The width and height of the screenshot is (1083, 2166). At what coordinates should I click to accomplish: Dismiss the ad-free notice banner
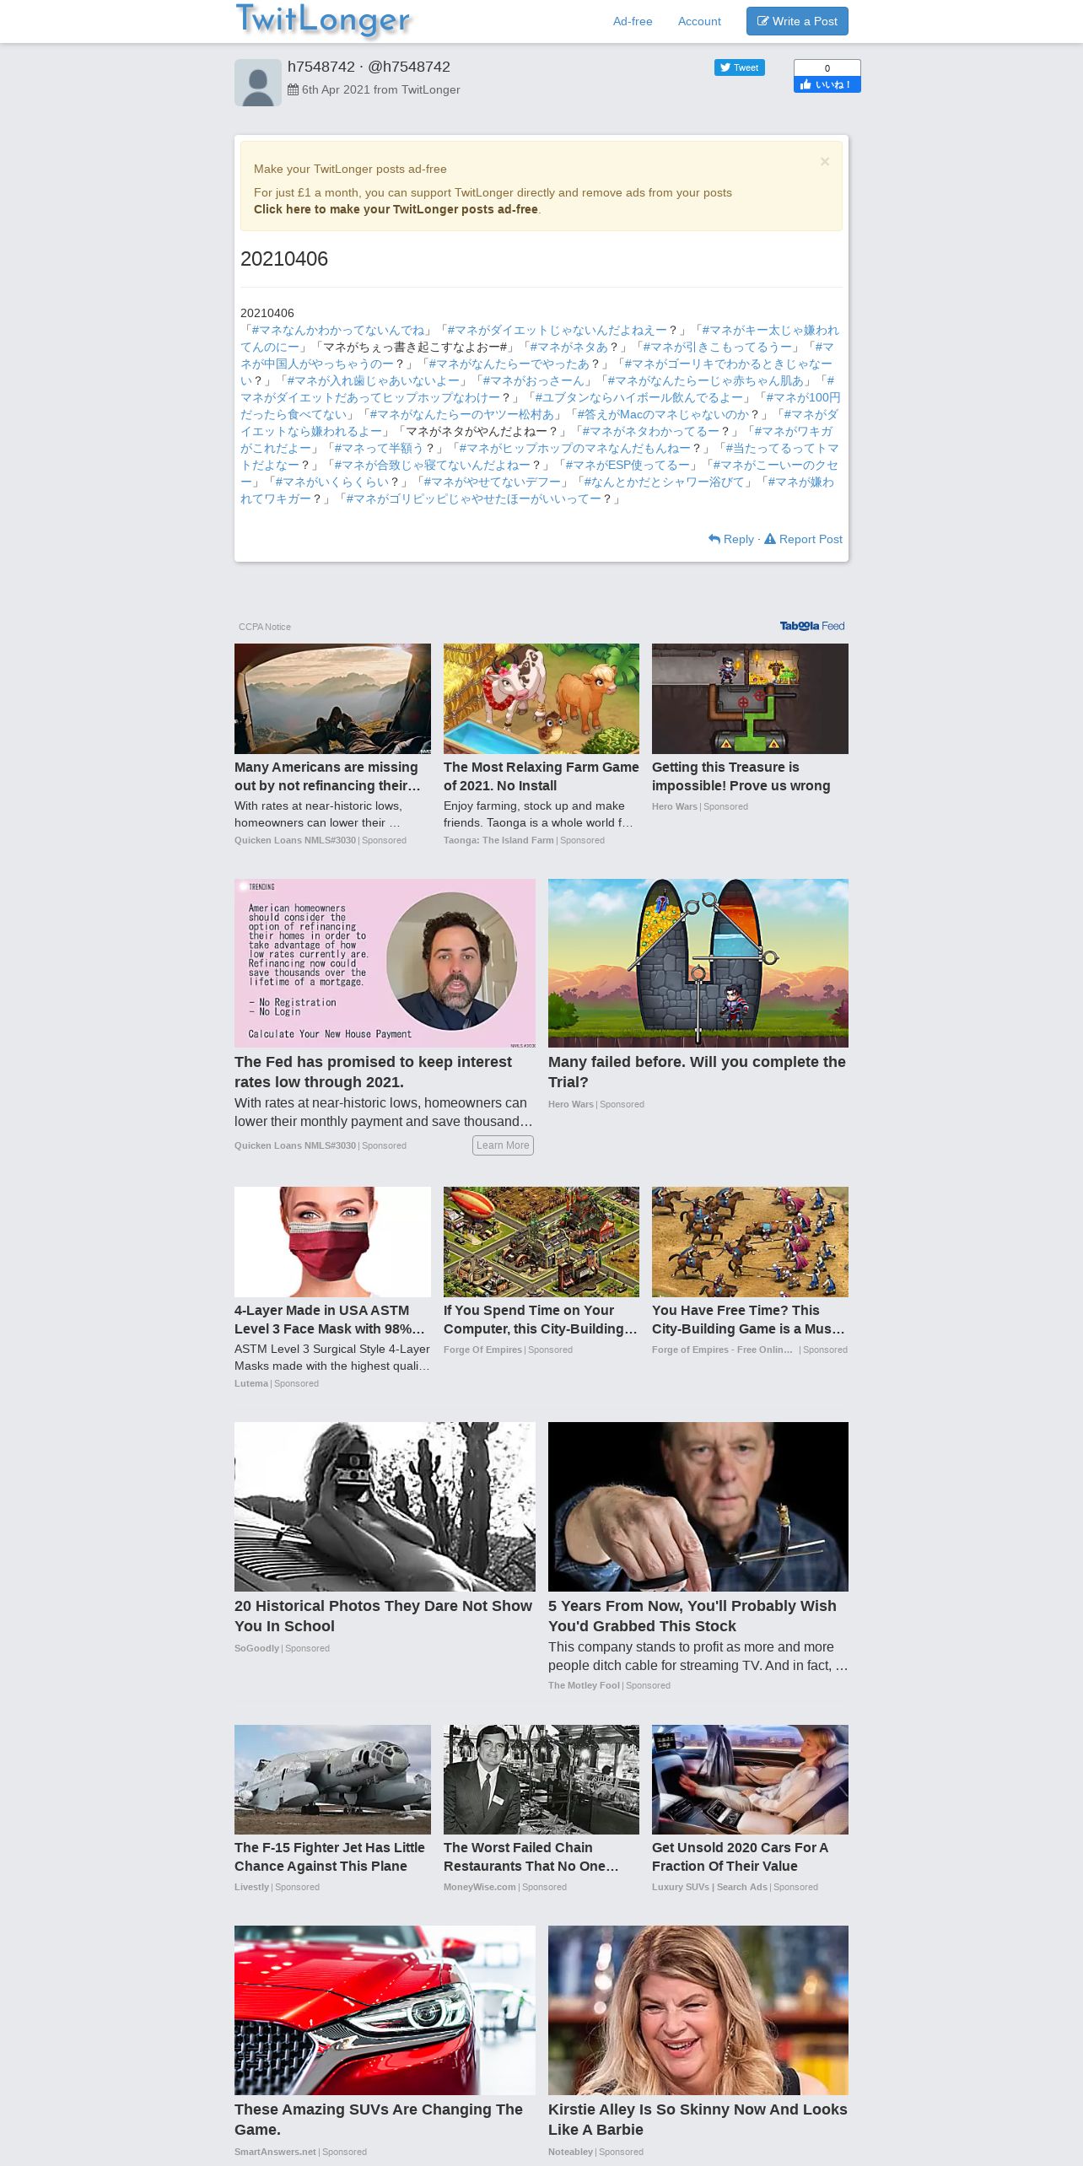pos(825,162)
